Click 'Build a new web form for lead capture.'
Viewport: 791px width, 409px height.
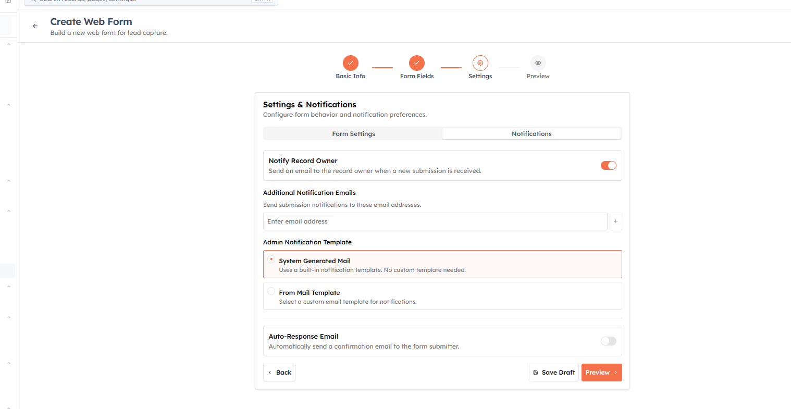tap(109, 33)
